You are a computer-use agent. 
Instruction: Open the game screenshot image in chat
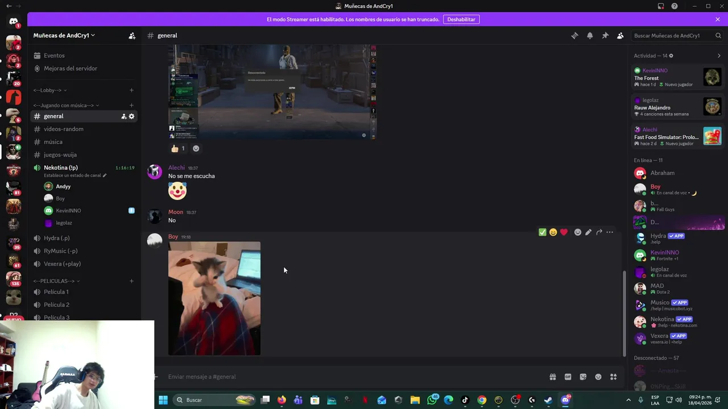[x=272, y=92]
